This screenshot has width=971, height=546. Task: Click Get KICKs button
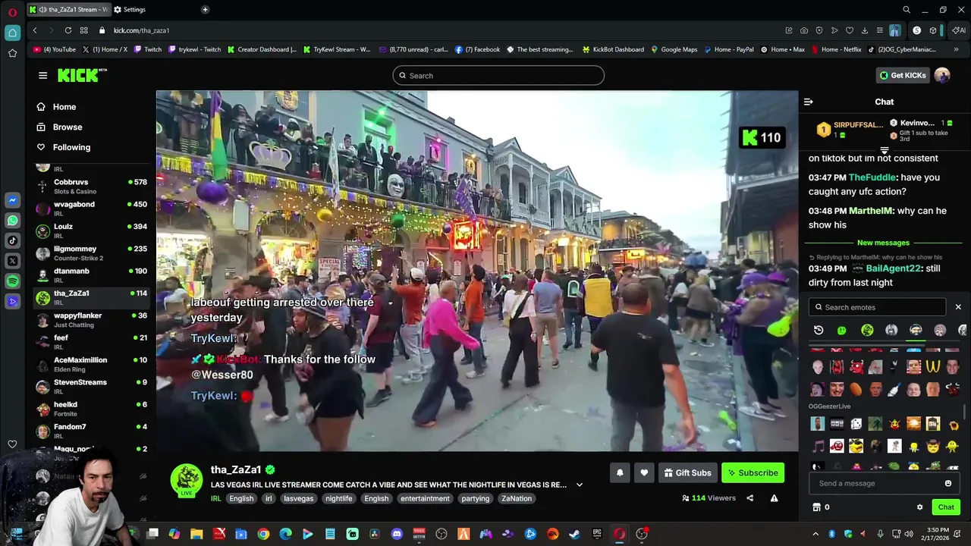pos(902,75)
